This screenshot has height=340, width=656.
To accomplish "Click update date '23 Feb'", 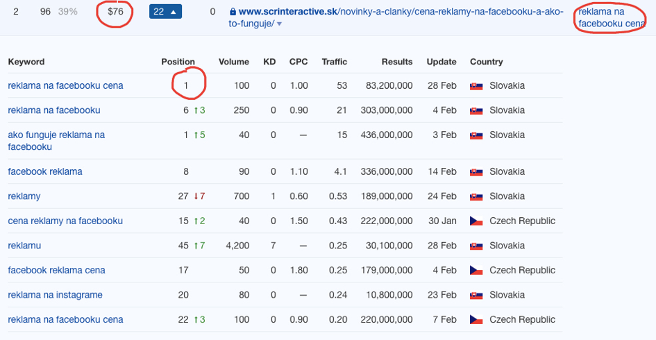I will tap(441, 296).
